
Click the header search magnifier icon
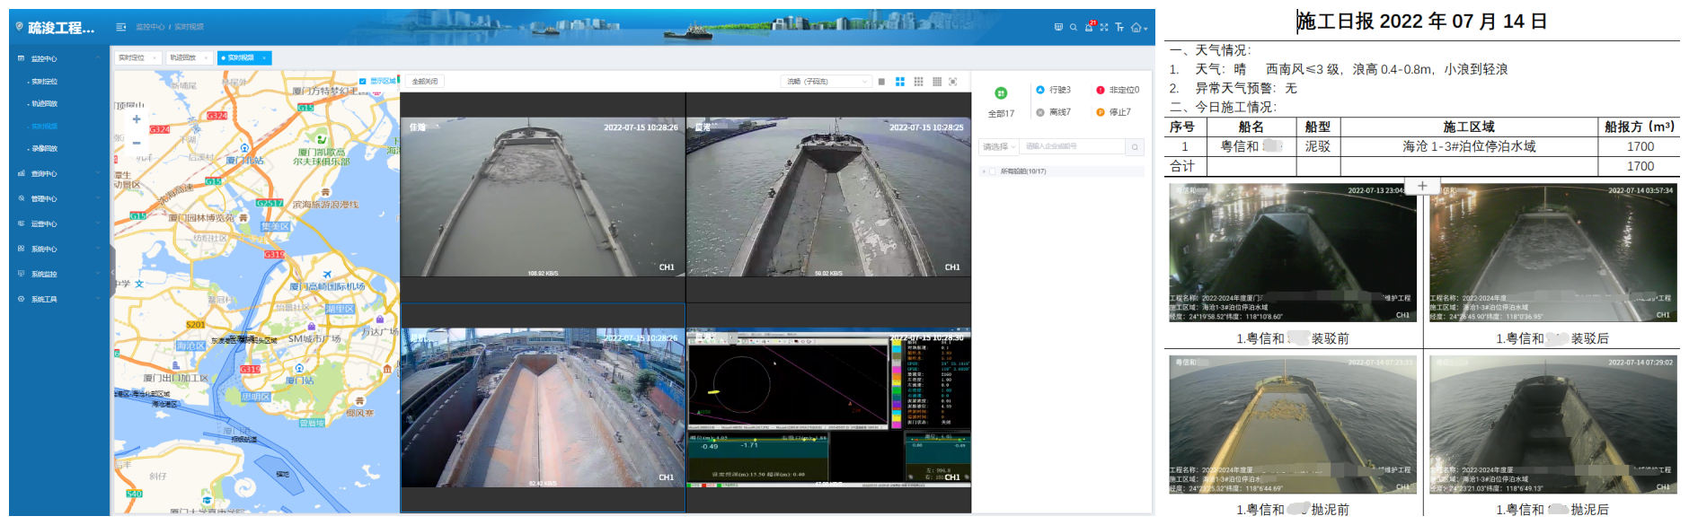(1073, 28)
